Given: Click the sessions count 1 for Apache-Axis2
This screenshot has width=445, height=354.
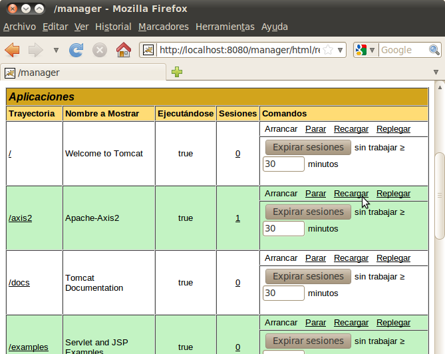Looking at the screenshot, I should tap(238, 218).
